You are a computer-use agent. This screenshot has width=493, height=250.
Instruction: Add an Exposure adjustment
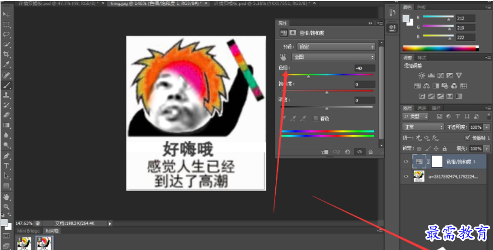coord(450,75)
